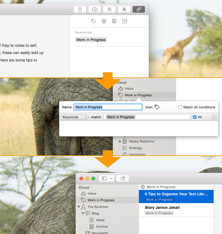This screenshot has height=234, width=222.
Task: Open the Archive group
Action: [x=102, y=226]
